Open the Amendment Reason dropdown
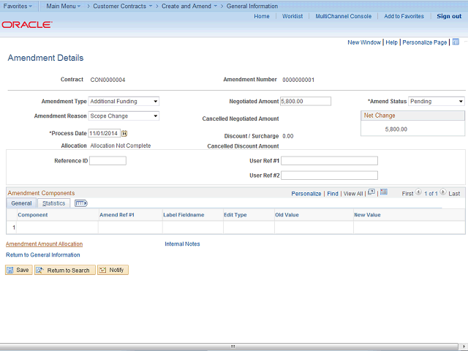The image size is (468, 351). point(124,116)
